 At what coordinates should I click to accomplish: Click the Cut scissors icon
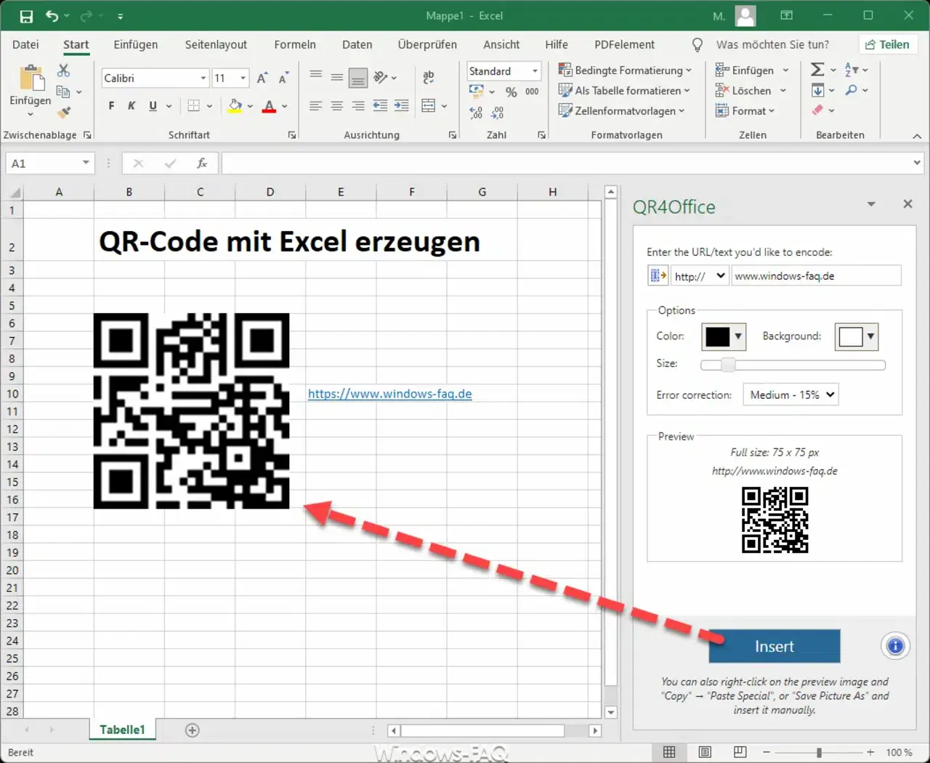point(64,70)
